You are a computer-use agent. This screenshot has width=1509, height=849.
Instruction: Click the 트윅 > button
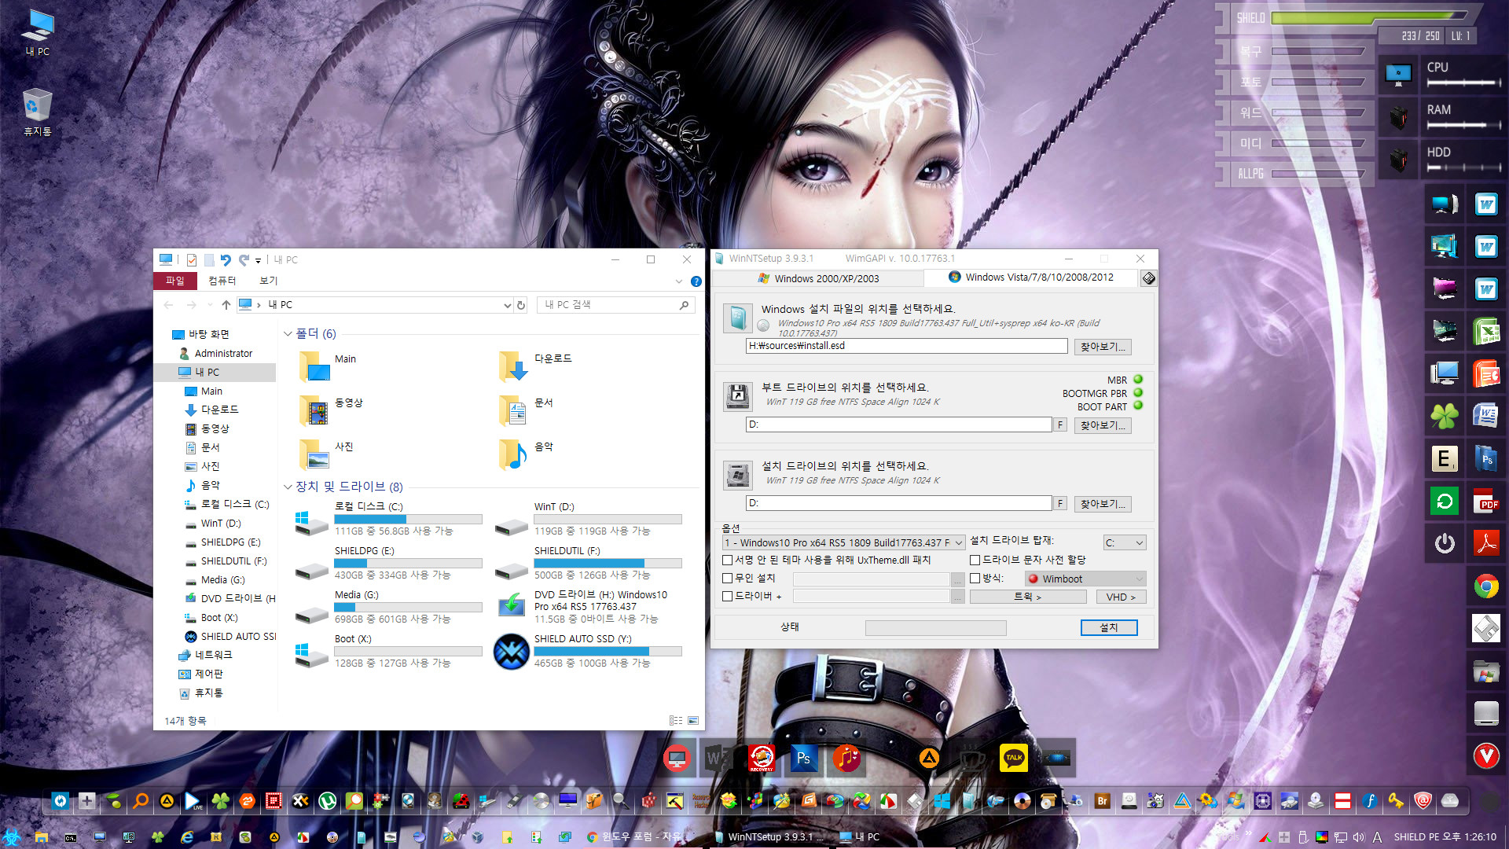1028,597
